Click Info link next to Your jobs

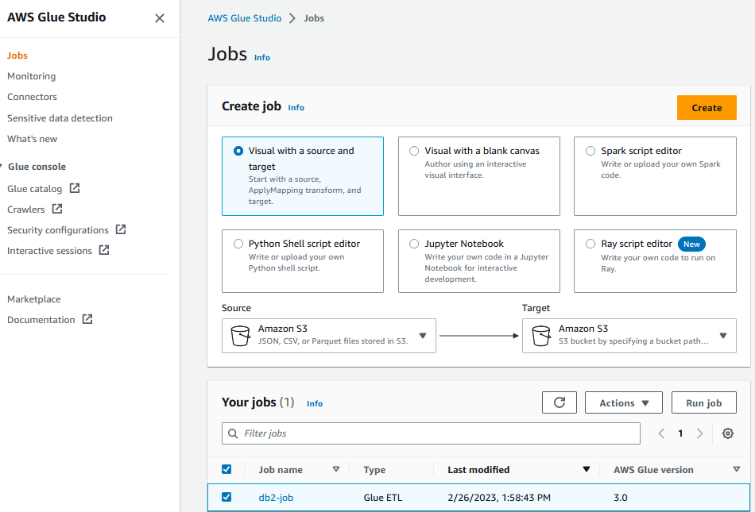tap(315, 404)
